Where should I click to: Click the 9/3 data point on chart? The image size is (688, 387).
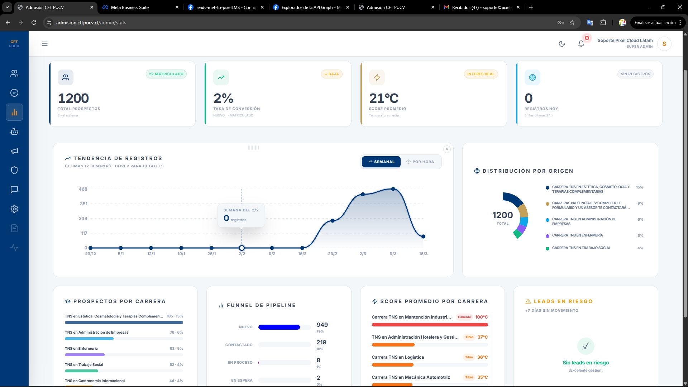[x=393, y=189]
